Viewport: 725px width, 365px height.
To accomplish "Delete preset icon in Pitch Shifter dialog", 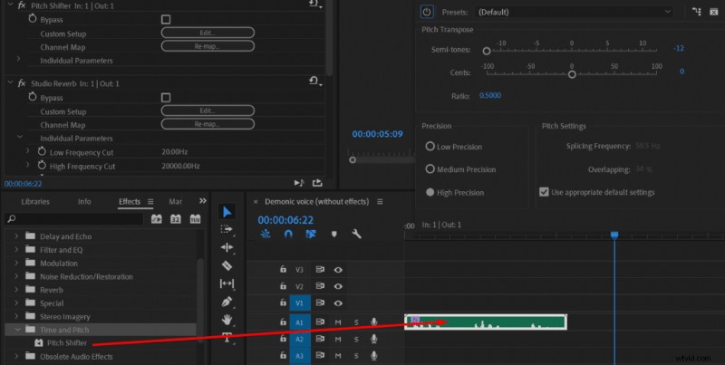I will tap(713, 12).
